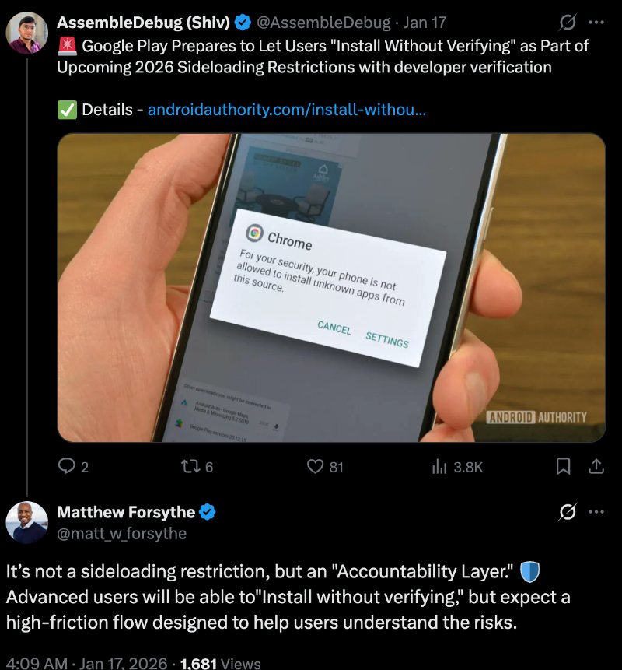Click Matthew Forsythe's profile picture
The image size is (622, 670).
click(27, 522)
